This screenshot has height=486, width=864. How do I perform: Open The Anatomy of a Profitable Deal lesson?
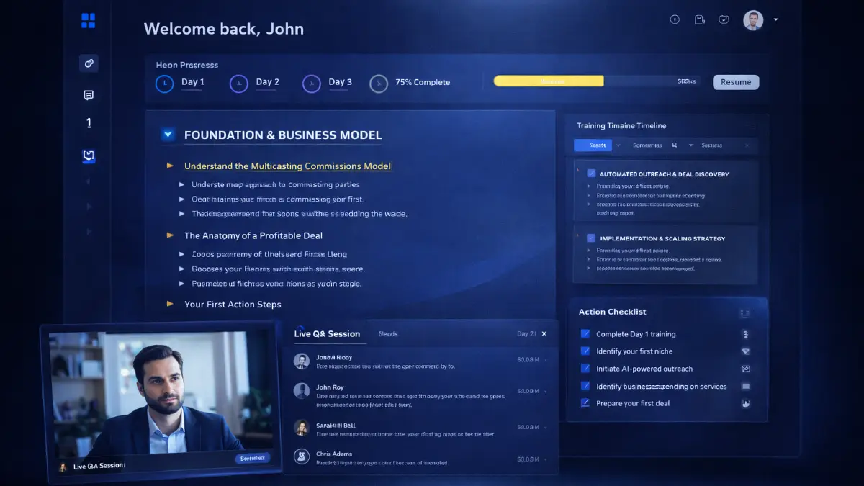253,235
